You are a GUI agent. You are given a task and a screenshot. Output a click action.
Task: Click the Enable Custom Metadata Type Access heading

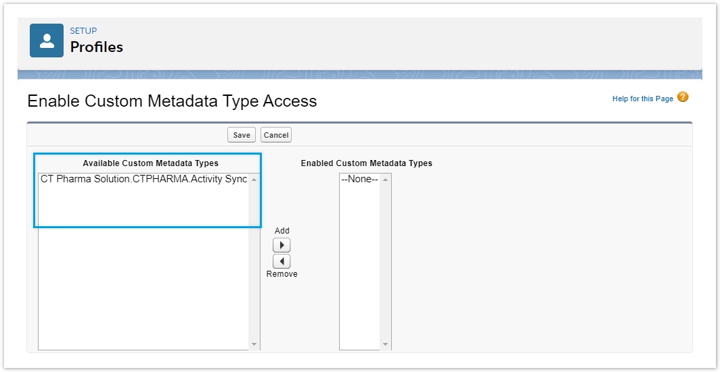coord(172,101)
